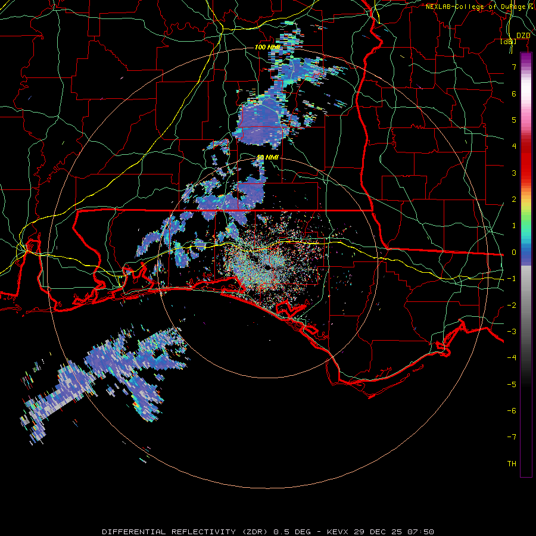Click the DZD legend title

[523, 36]
